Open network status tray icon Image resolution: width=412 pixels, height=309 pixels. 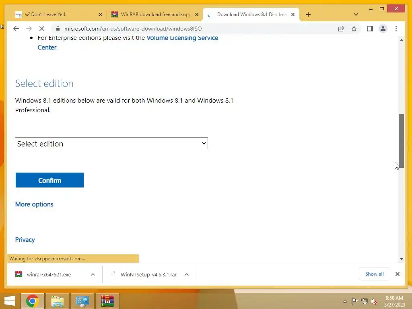pyautogui.click(x=365, y=301)
